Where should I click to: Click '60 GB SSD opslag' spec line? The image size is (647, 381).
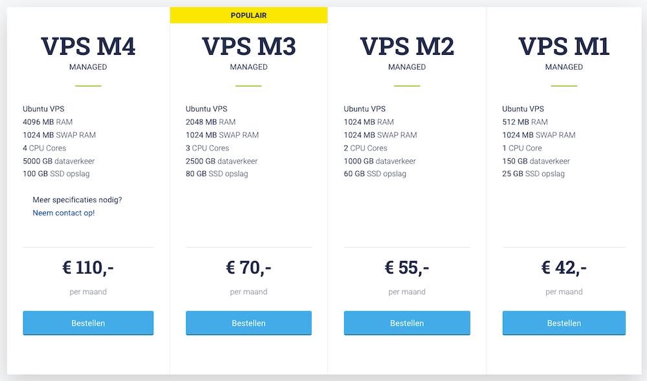pos(375,174)
